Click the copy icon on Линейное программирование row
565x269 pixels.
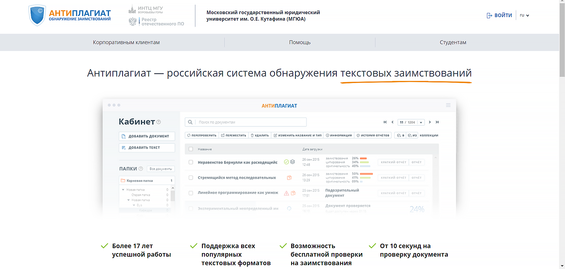pyautogui.click(x=293, y=193)
